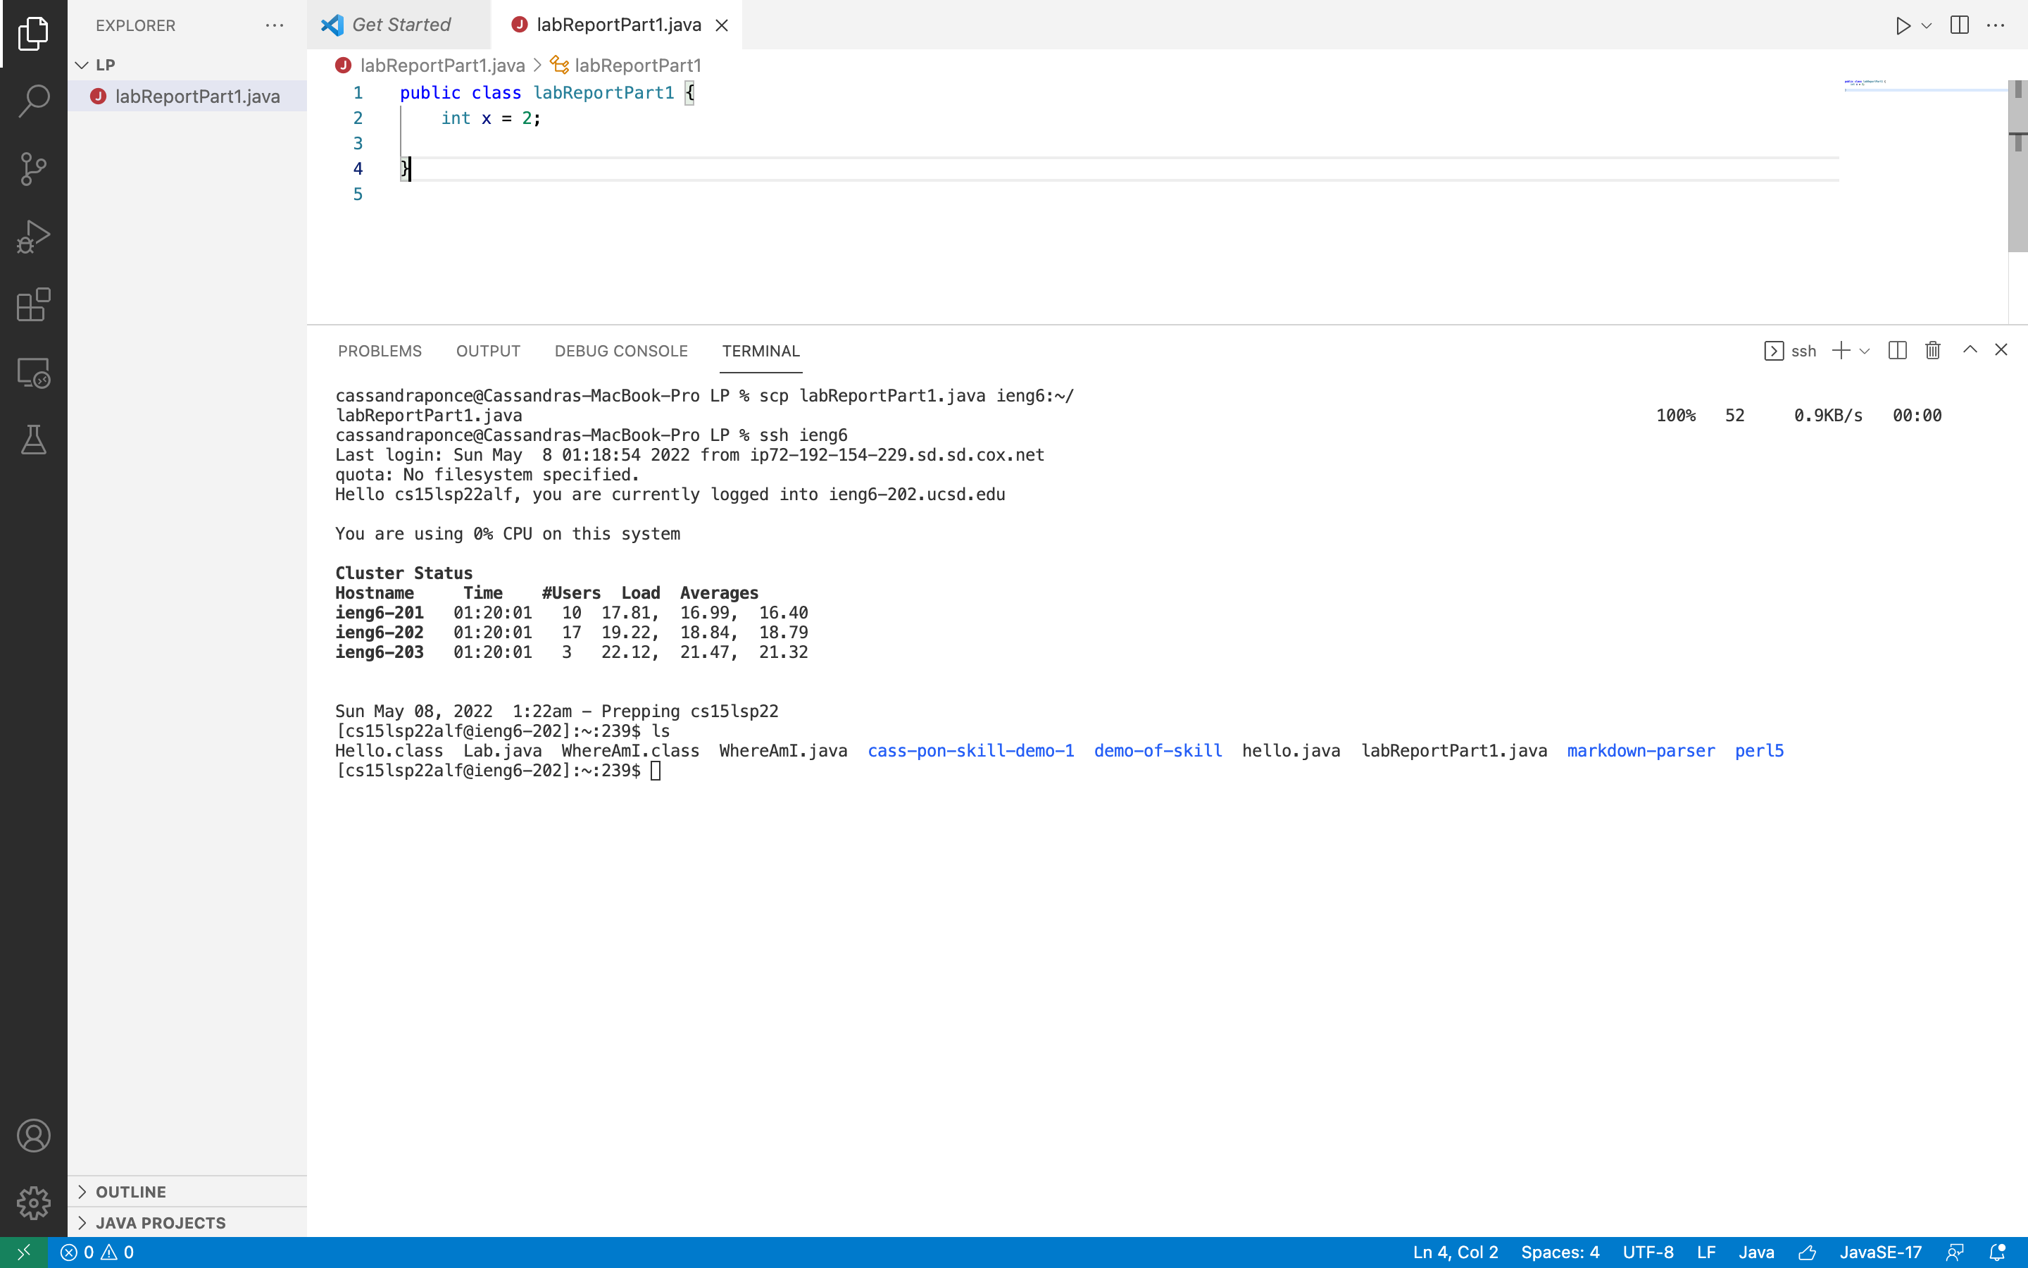The height and width of the screenshot is (1268, 2028).
Task: Create a new terminal with plus icon
Action: pyautogui.click(x=1840, y=351)
